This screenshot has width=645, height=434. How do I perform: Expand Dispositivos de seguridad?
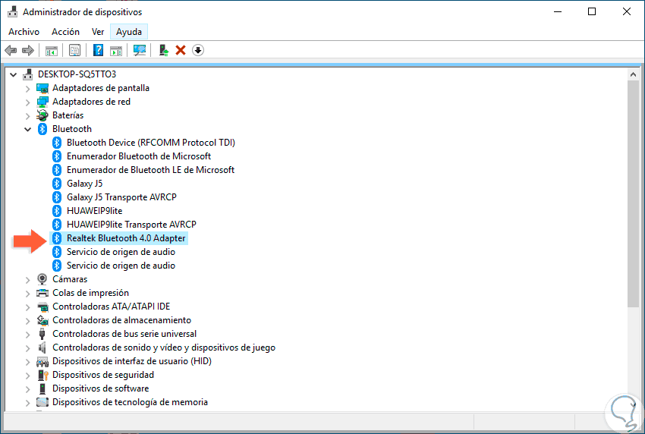pyautogui.click(x=27, y=375)
